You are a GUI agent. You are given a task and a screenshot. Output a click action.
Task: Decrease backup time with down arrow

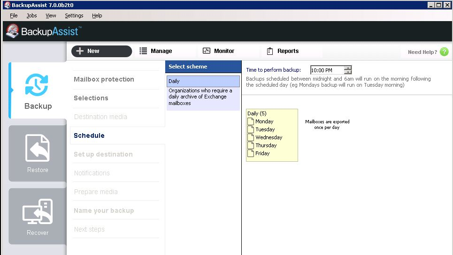point(347,72)
